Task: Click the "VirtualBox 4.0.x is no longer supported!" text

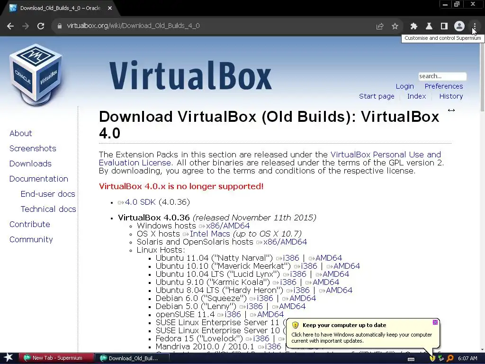Action: 181,186
